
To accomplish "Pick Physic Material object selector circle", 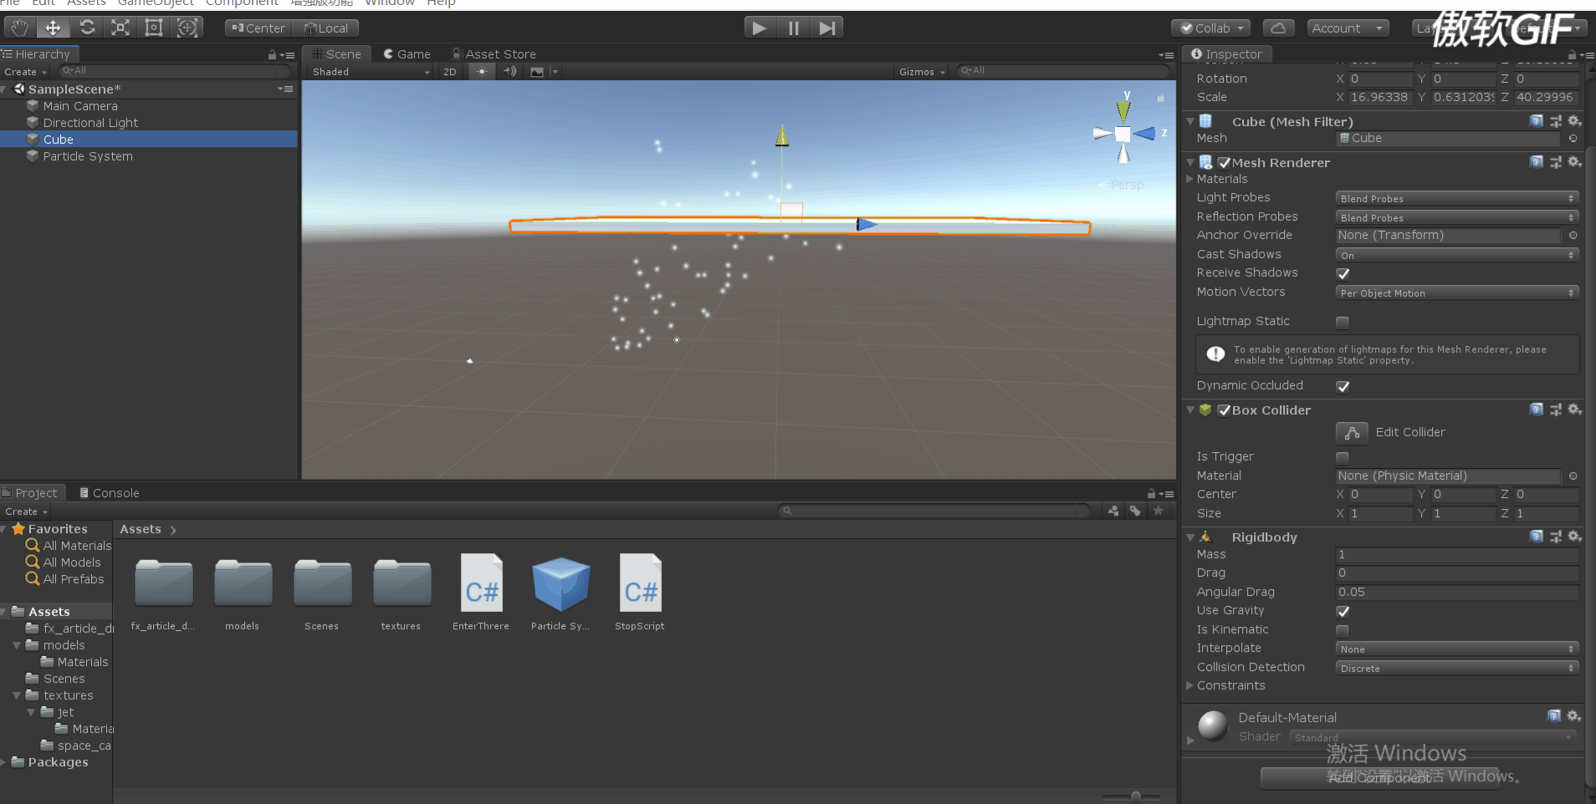I will click(x=1573, y=476).
